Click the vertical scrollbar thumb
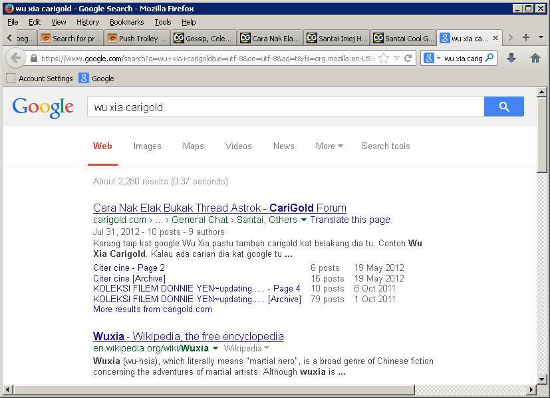Screen dimensions: 550x398 pos(541,135)
